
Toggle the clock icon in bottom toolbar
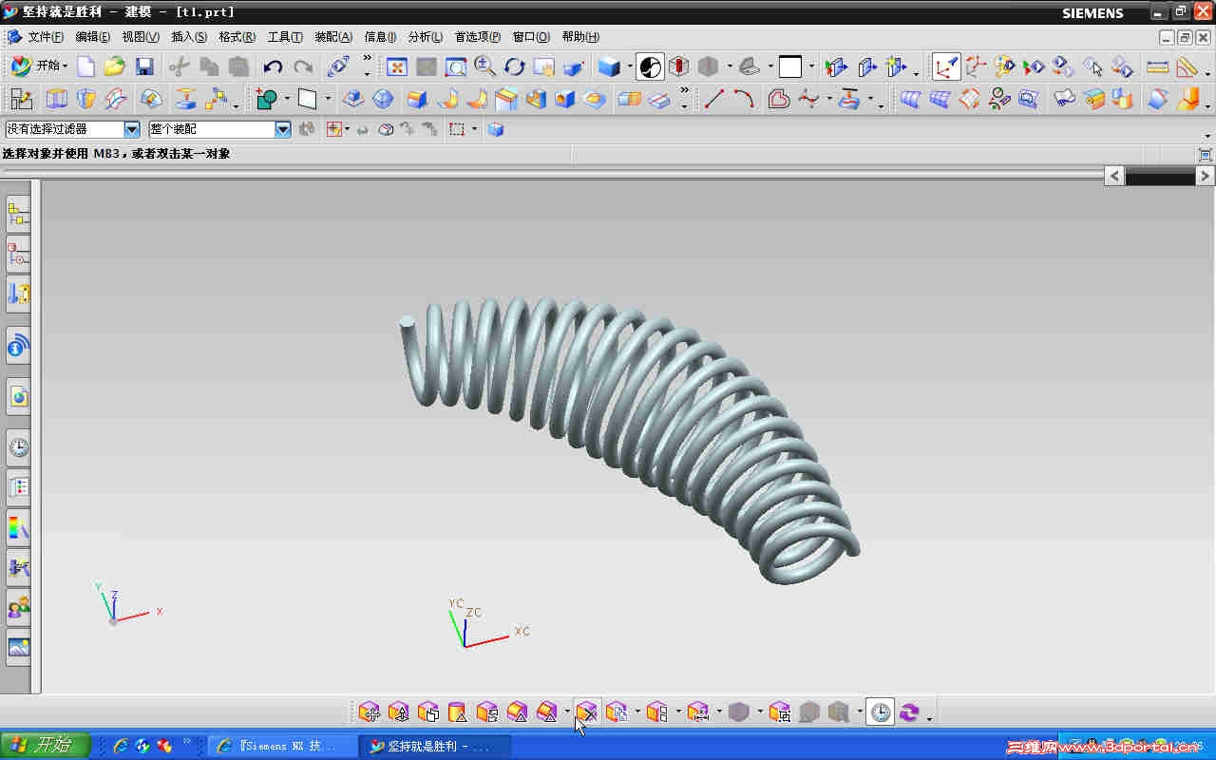pyautogui.click(x=881, y=712)
